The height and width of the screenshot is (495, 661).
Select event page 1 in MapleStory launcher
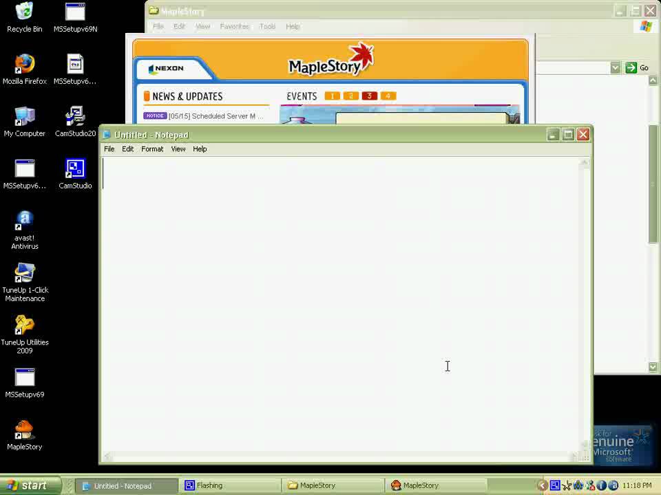click(332, 96)
